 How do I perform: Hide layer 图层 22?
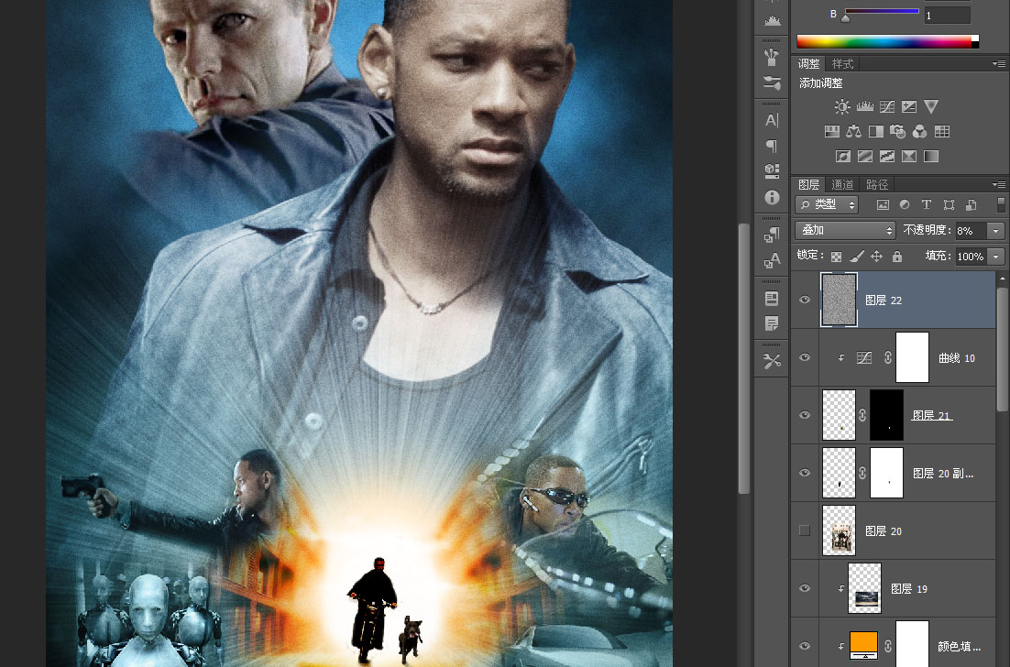(805, 300)
